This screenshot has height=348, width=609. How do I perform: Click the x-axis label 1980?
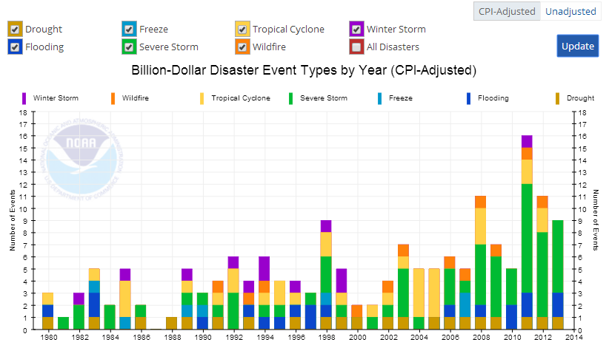point(49,338)
